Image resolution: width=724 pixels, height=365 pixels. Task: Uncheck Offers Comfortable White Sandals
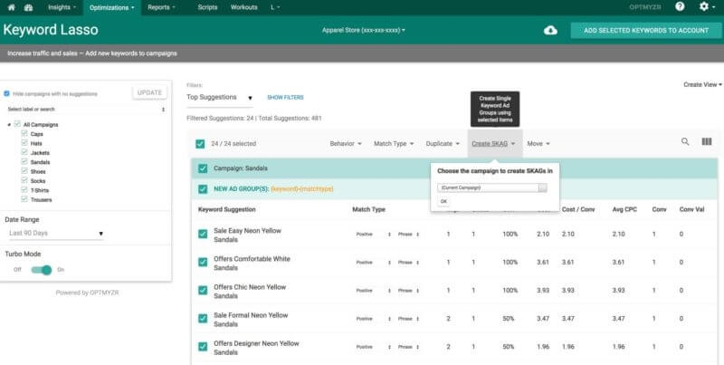click(203, 262)
